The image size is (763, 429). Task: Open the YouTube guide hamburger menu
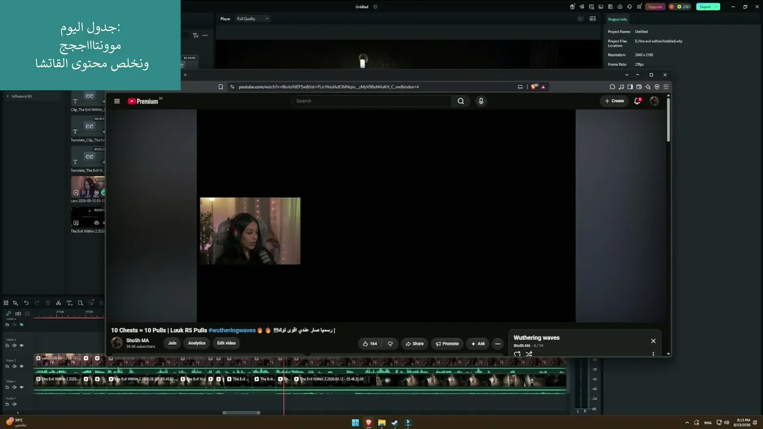coord(117,101)
